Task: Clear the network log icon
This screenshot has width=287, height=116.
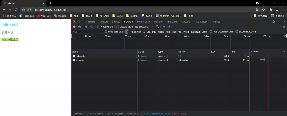Action: pos(80,27)
